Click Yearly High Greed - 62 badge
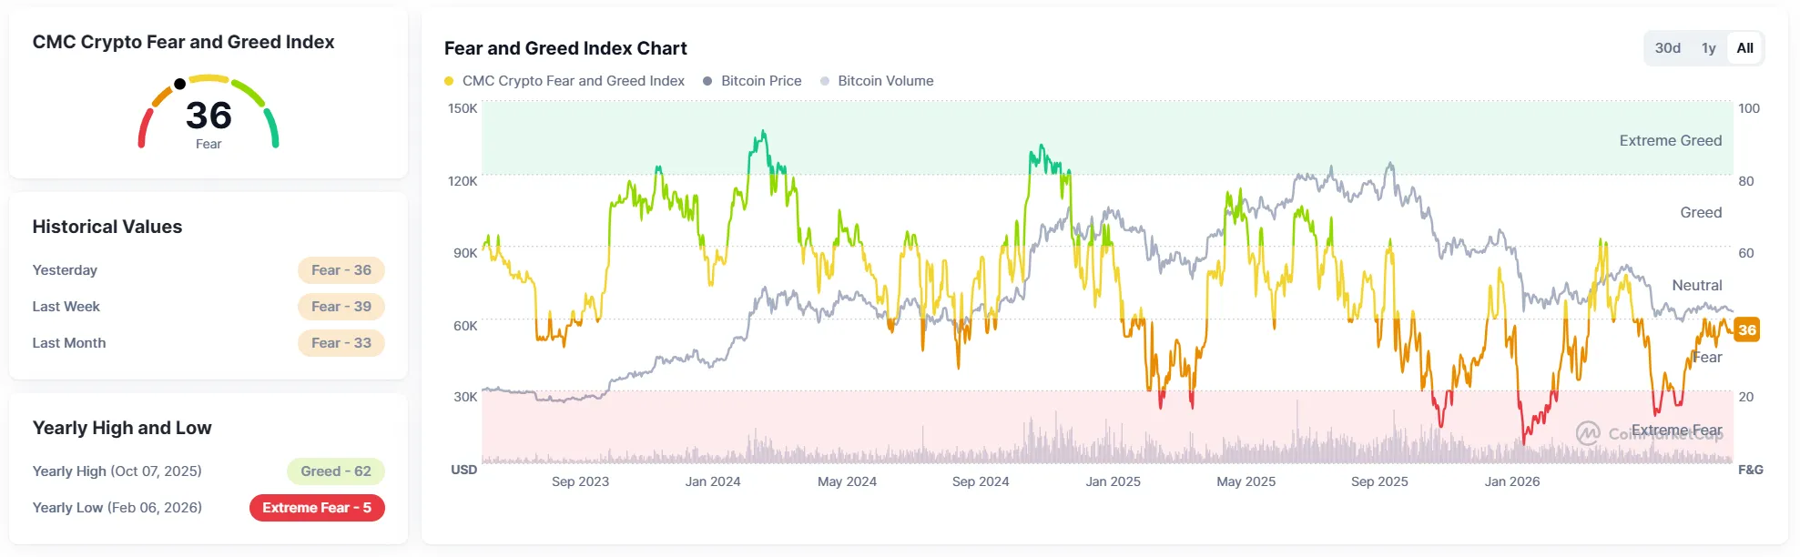This screenshot has height=557, width=1800. [x=336, y=471]
